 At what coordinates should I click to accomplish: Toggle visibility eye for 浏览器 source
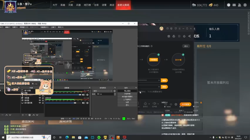(40, 98)
